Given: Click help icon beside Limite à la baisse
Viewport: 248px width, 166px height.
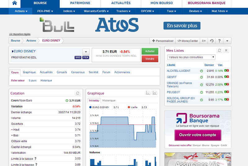Looking at the screenshot, I should point(35,159).
